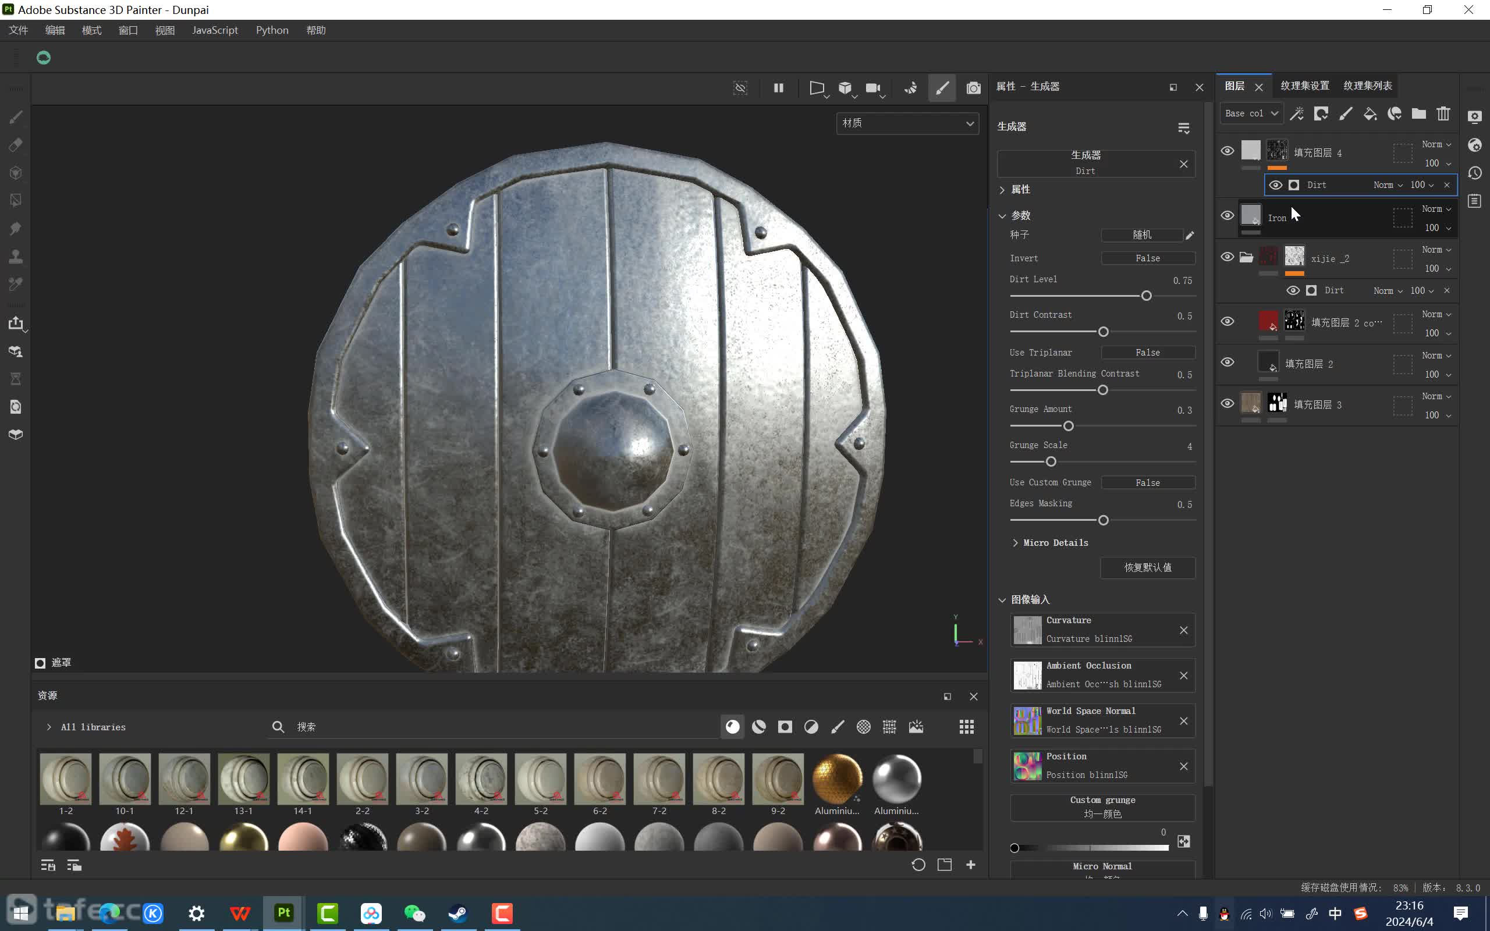
Task: Switch to 纹理集设置 tab
Action: click(x=1305, y=86)
